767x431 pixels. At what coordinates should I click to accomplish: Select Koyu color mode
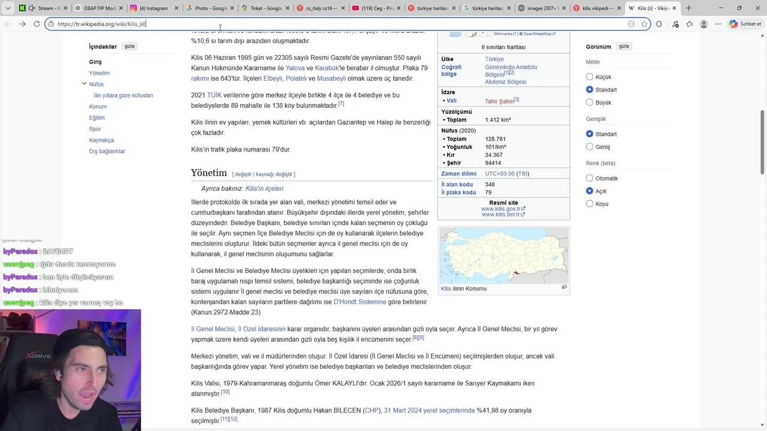point(590,204)
